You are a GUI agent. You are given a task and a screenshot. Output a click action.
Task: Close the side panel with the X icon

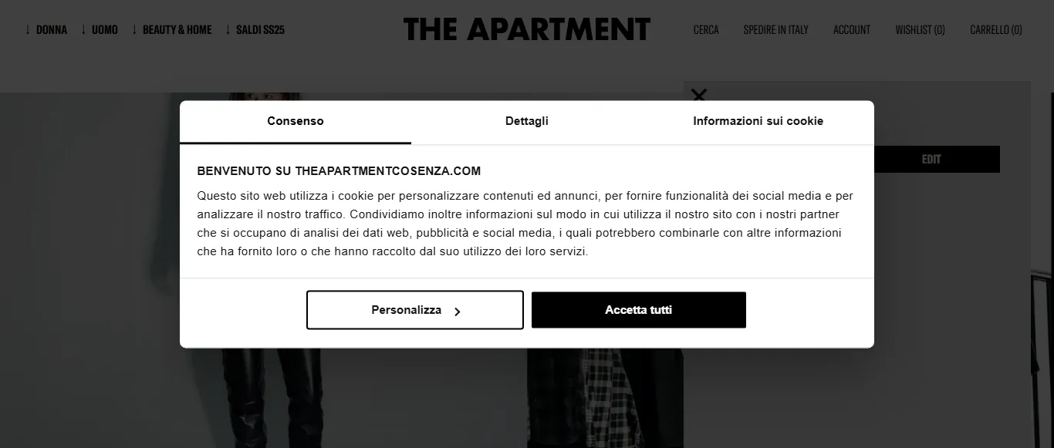coord(699,95)
